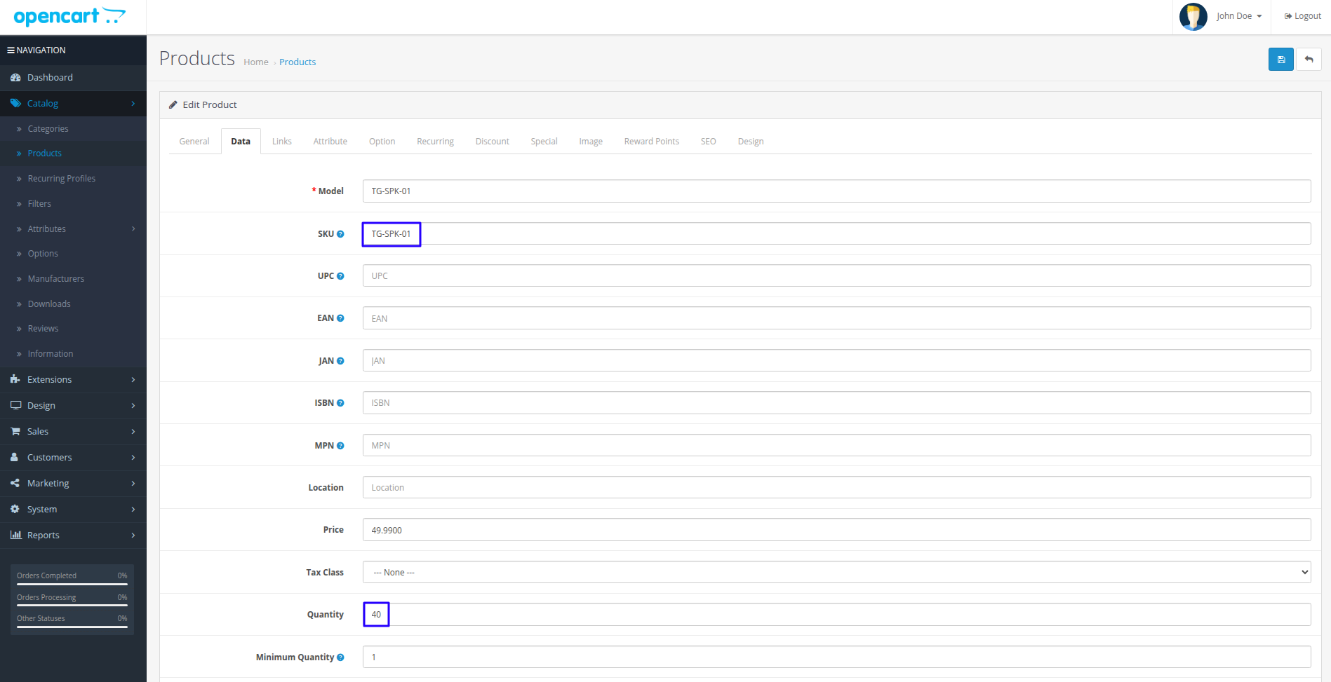
Task: Toggle the NAVIGATION hamburger menu
Action: click(x=11, y=50)
